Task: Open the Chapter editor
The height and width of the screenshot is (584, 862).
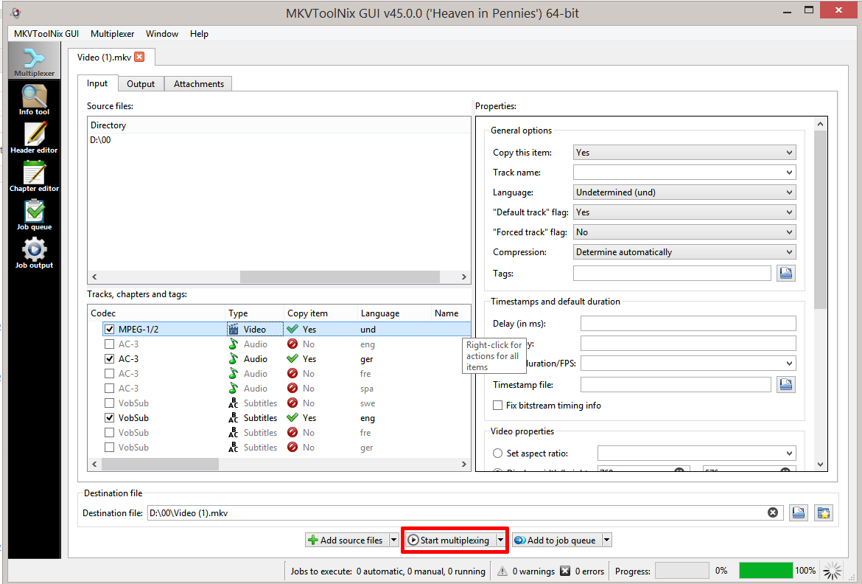Action: (x=34, y=177)
